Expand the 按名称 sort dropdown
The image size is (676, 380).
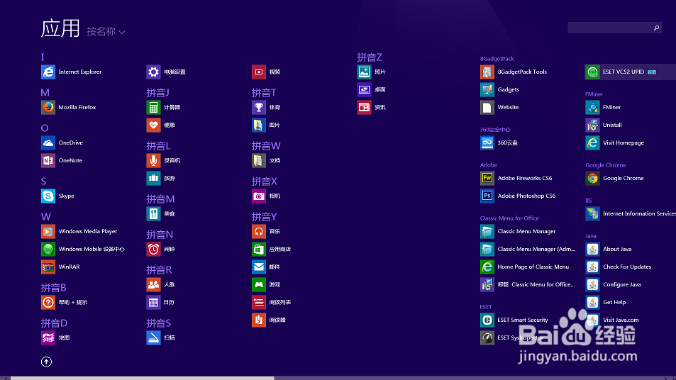(106, 32)
